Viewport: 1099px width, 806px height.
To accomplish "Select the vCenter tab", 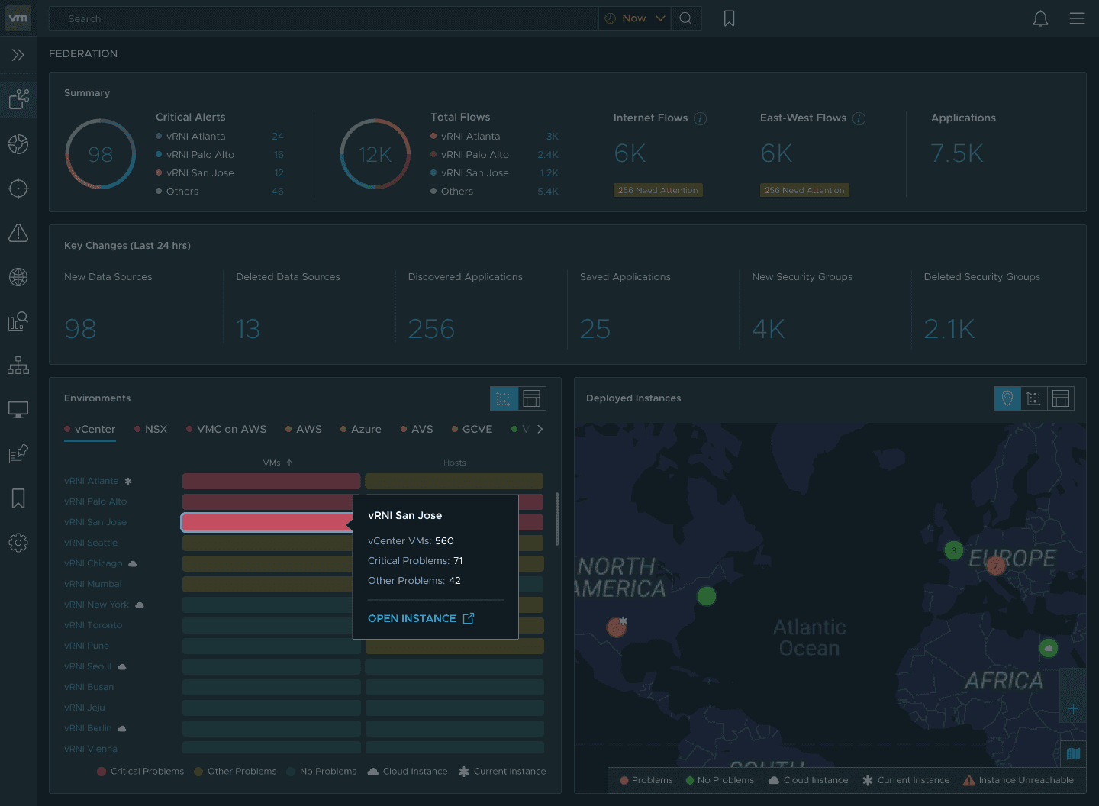I will pos(90,430).
